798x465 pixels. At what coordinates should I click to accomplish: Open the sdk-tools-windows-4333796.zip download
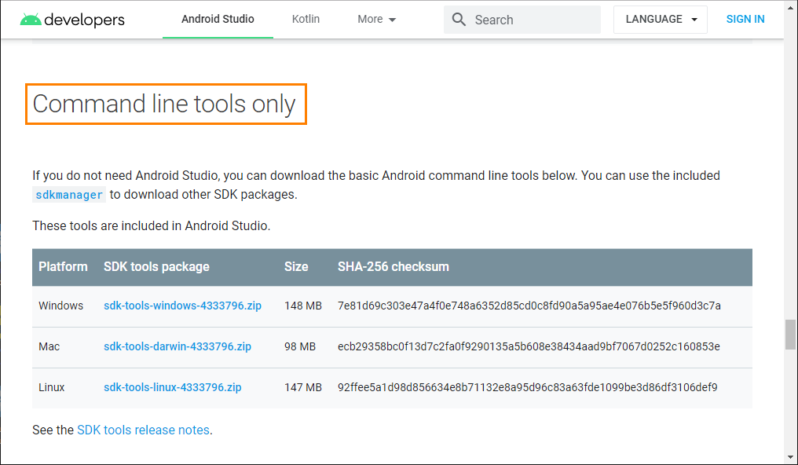[x=183, y=306]
